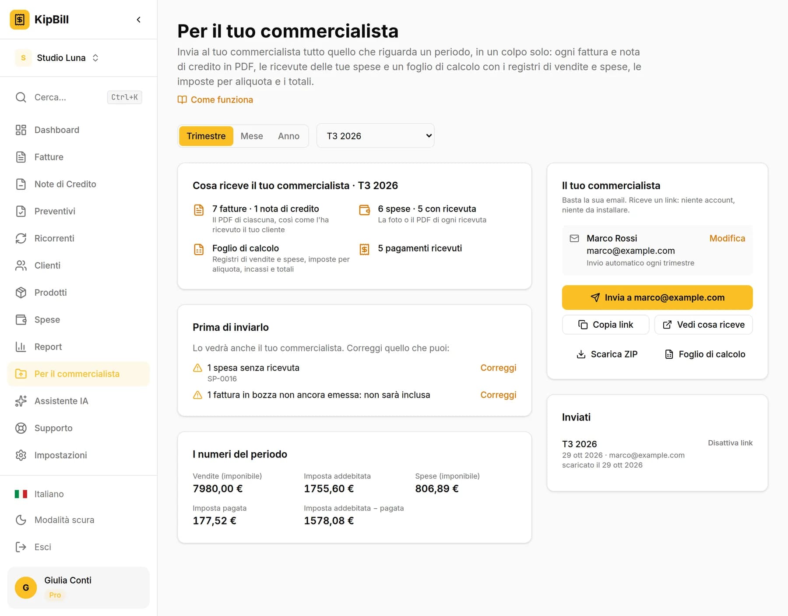The image size is (788, 616).
Task: Click Correggi for fattura in bozza
Action: point(498,395)
